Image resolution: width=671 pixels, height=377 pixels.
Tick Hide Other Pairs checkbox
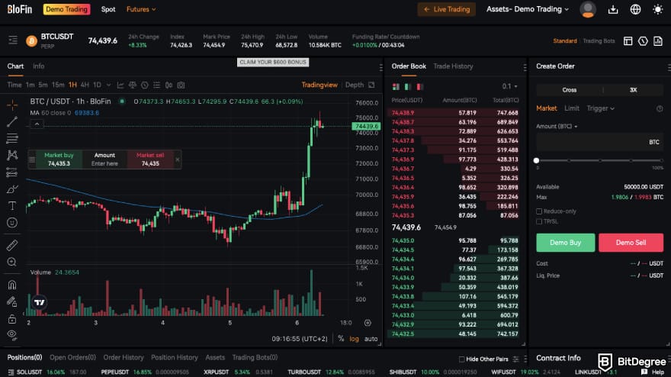[x=462, y=359]
